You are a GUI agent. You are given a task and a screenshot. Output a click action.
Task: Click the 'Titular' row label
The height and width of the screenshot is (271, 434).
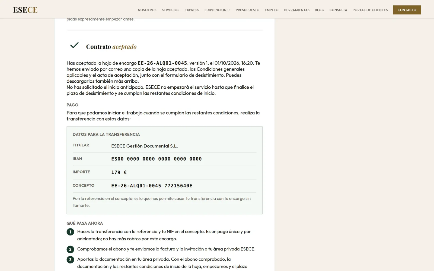click(x=81, y=145)
